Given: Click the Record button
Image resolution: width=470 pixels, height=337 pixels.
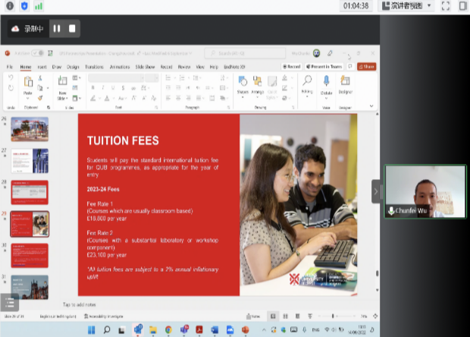Looking at the screenshot, I should coord(290,67).
